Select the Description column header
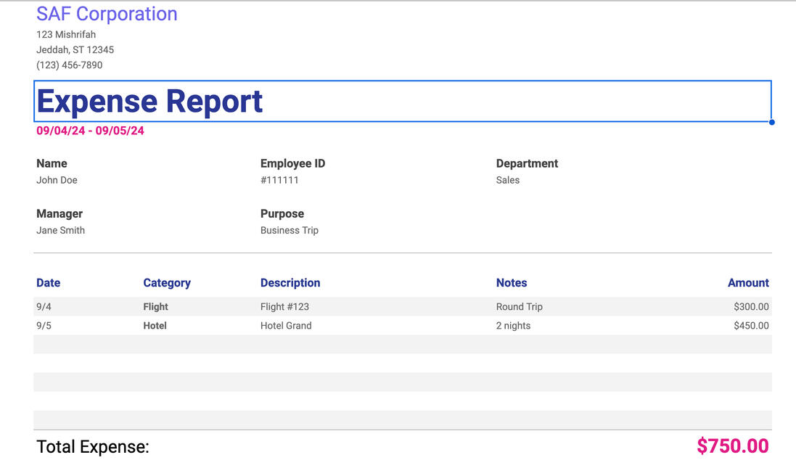This screenshot has width=796, height=476. click(x=290, y=282)
